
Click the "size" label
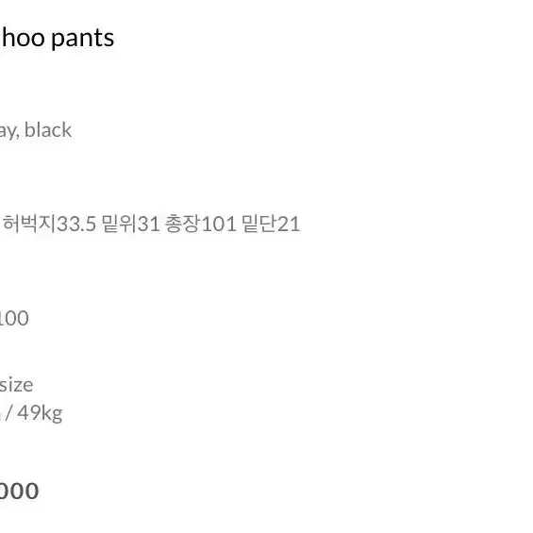pyautogui.click(x=16, y=385)
